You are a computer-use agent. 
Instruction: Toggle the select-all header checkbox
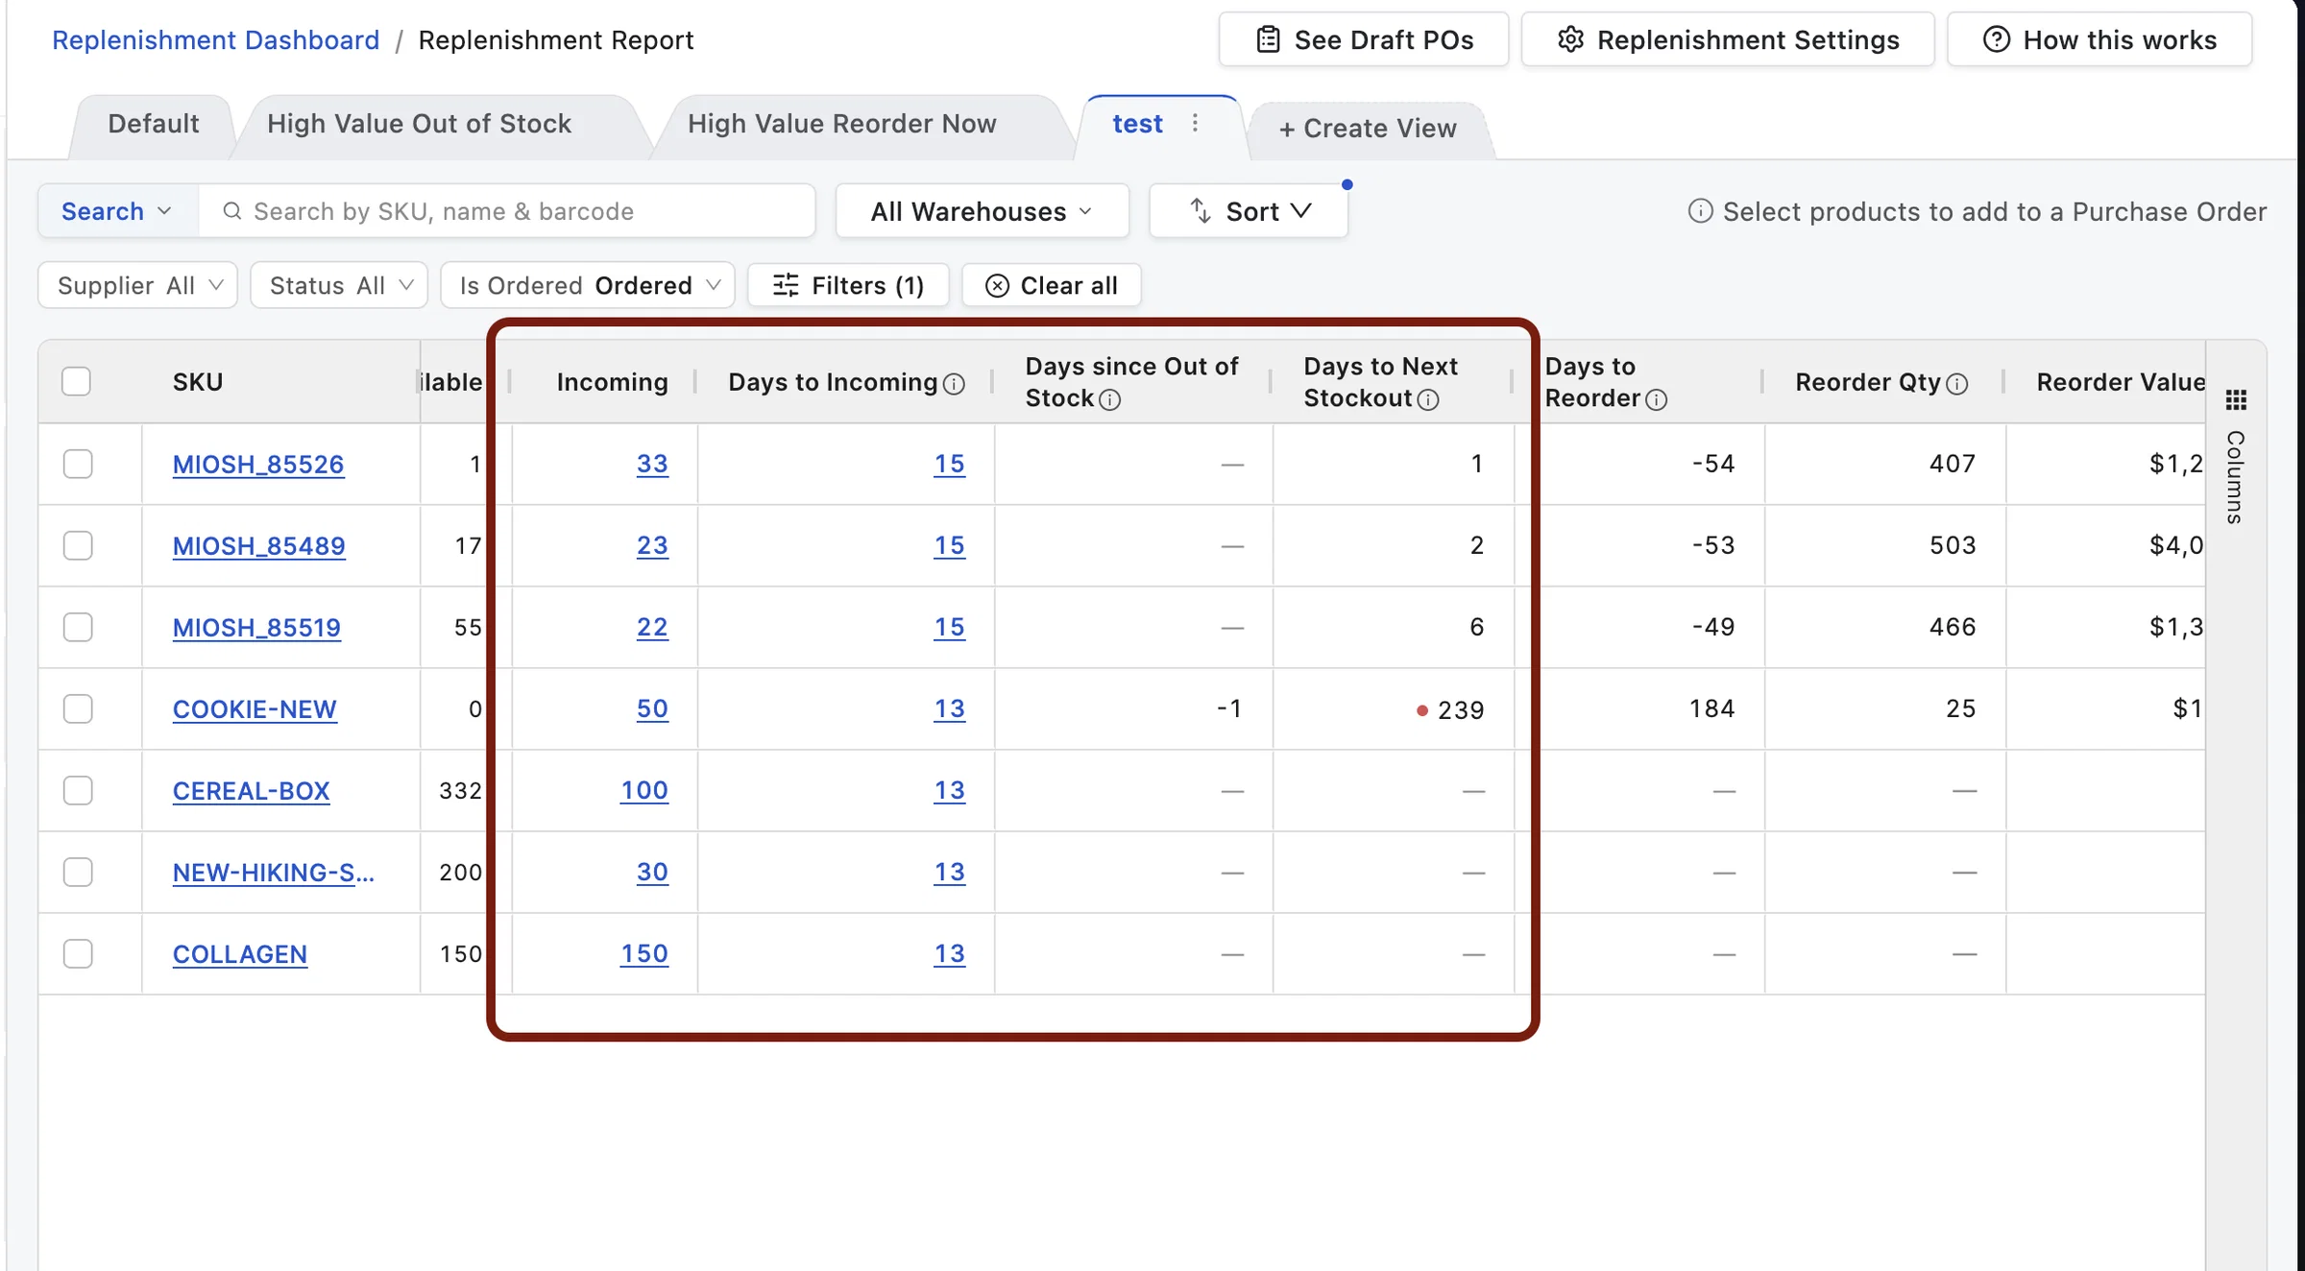tap(76, 382)
